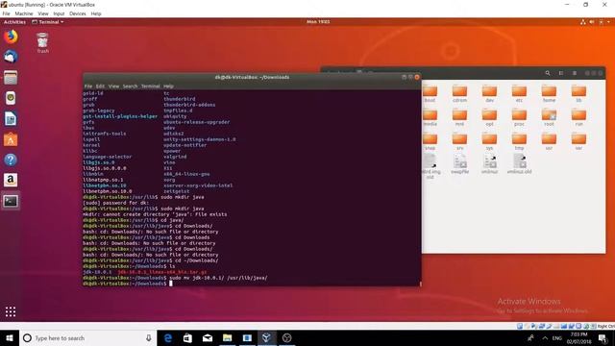This screenshot has height=346, width=615.
Task: Open Microsoft Edge from the taskbar
Action: pyautogui.click(x=168, y=337)
